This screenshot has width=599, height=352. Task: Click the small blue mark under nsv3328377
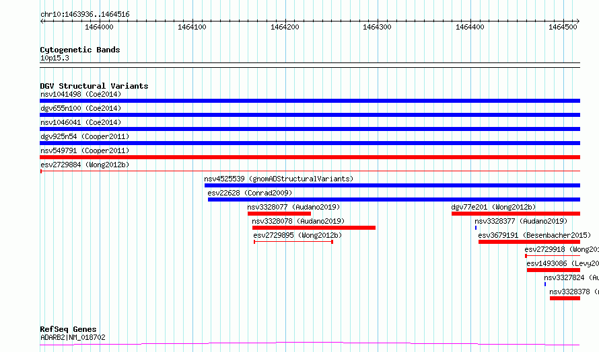pyautogui.click(x=476, y=228)
